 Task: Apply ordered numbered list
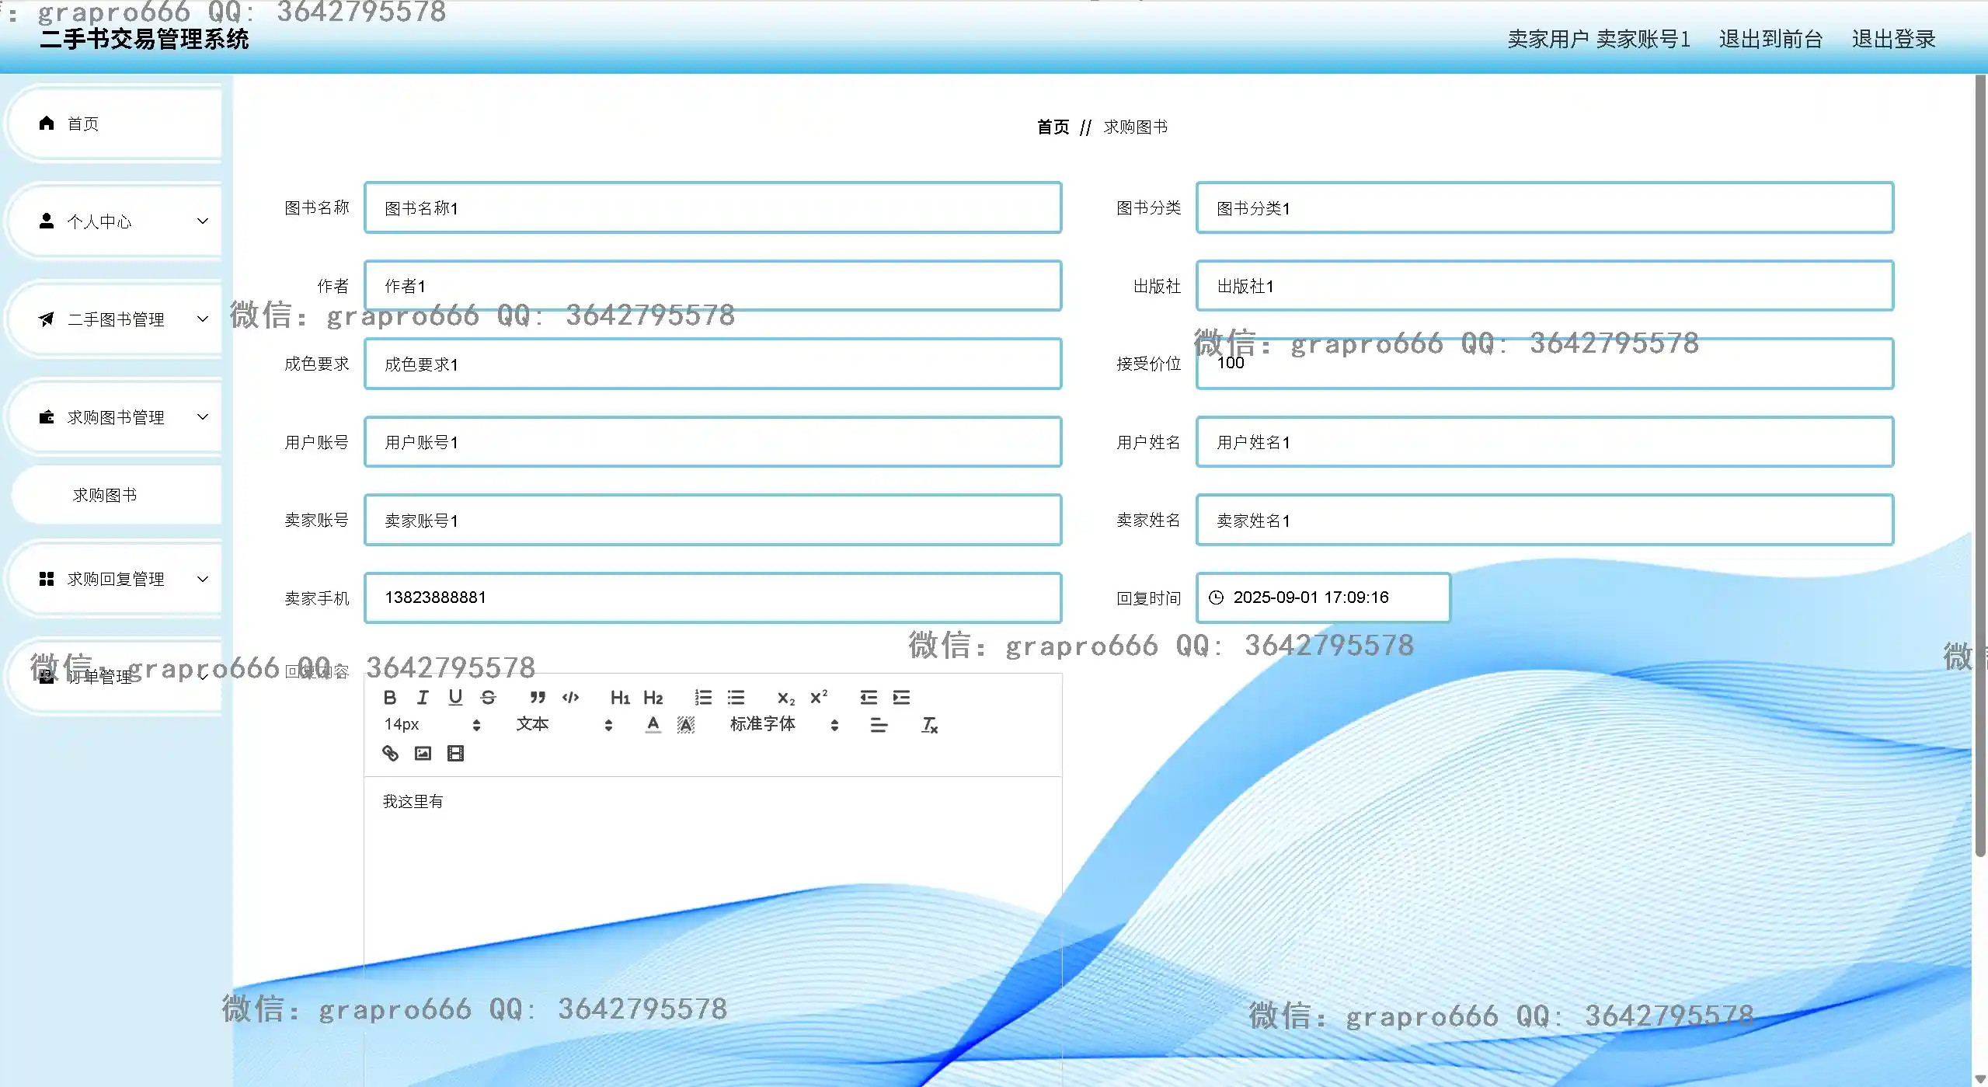[x=703, y=697]
